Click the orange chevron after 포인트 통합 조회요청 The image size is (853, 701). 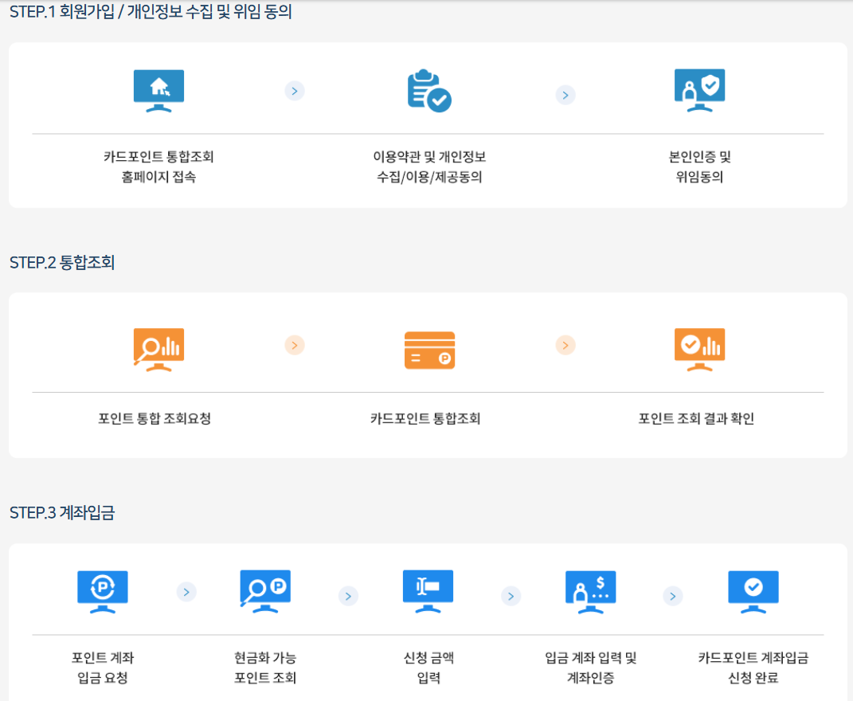[295, 345]
